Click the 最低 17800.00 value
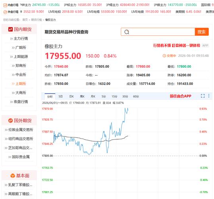The image size is (214, 199). pyautogui.click(x=184, y=66)
